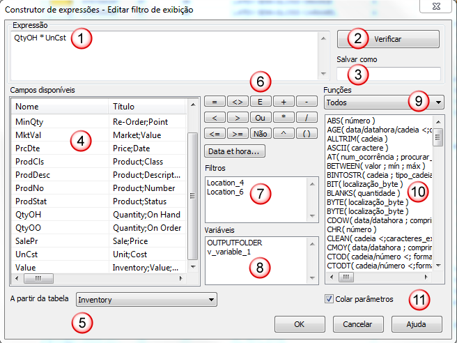Screen dimensions: 457x343
Task: Click the Não operator button
Action: [x=261, y=132]
